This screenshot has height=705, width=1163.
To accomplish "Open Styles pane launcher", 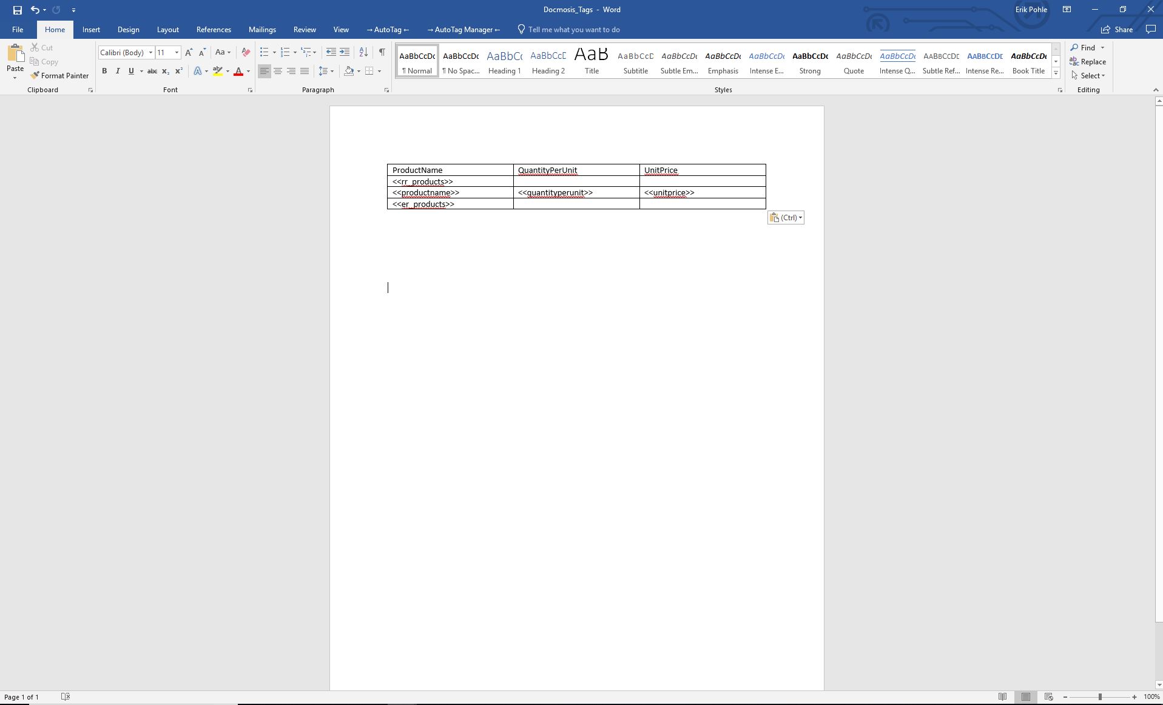I will pos(1060,90).
